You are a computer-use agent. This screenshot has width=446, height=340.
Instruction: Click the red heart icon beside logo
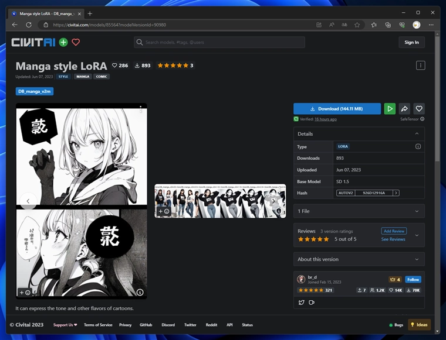[76, 42]
